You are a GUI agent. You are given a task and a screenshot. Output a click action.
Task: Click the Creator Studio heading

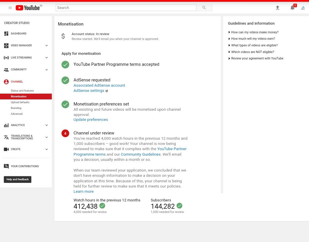point(17,23)
